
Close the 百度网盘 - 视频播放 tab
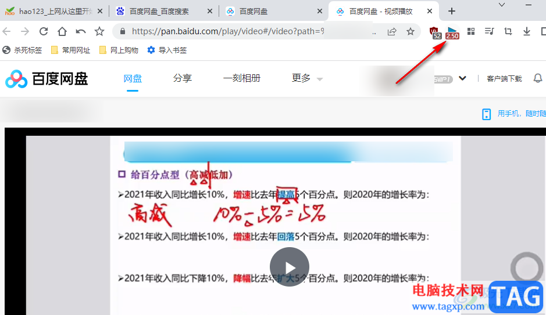click(x=430, y=11)
